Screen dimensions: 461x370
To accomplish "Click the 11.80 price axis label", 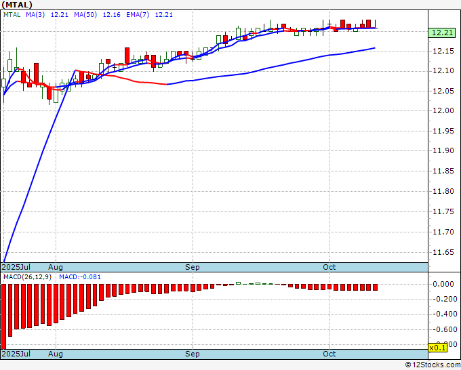I will point(443,191).
